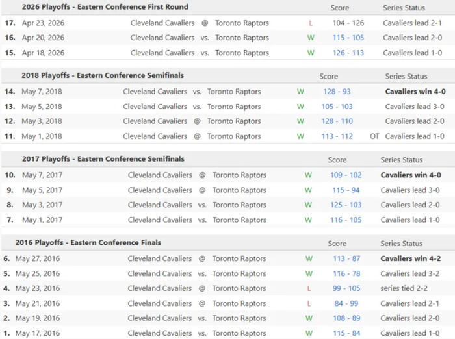Click the Score header in the 2026 Playoffs section
Viewport: 455px width, 339px height.
pos(339,8)
